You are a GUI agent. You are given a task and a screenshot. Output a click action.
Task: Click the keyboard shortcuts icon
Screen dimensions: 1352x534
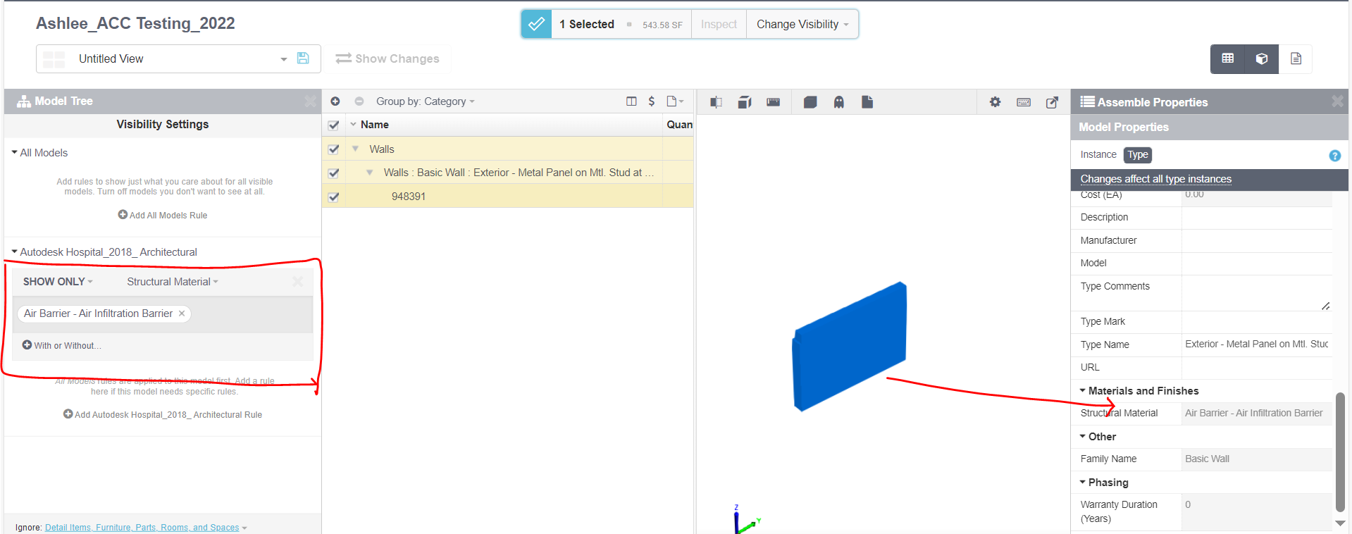1024,102
